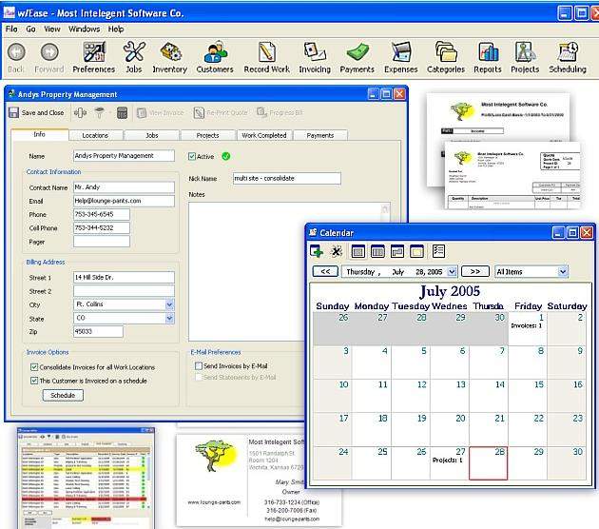Toggle This Customer is Invoiced on a schedule
599x529 pixels.
[34, 381]
